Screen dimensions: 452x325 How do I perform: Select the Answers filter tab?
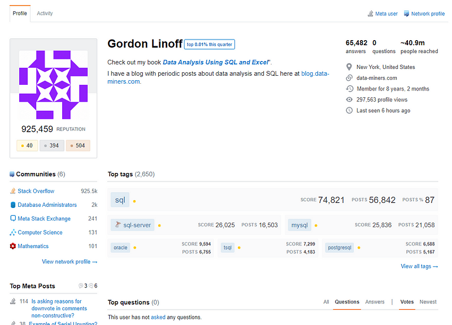point(375,302)
